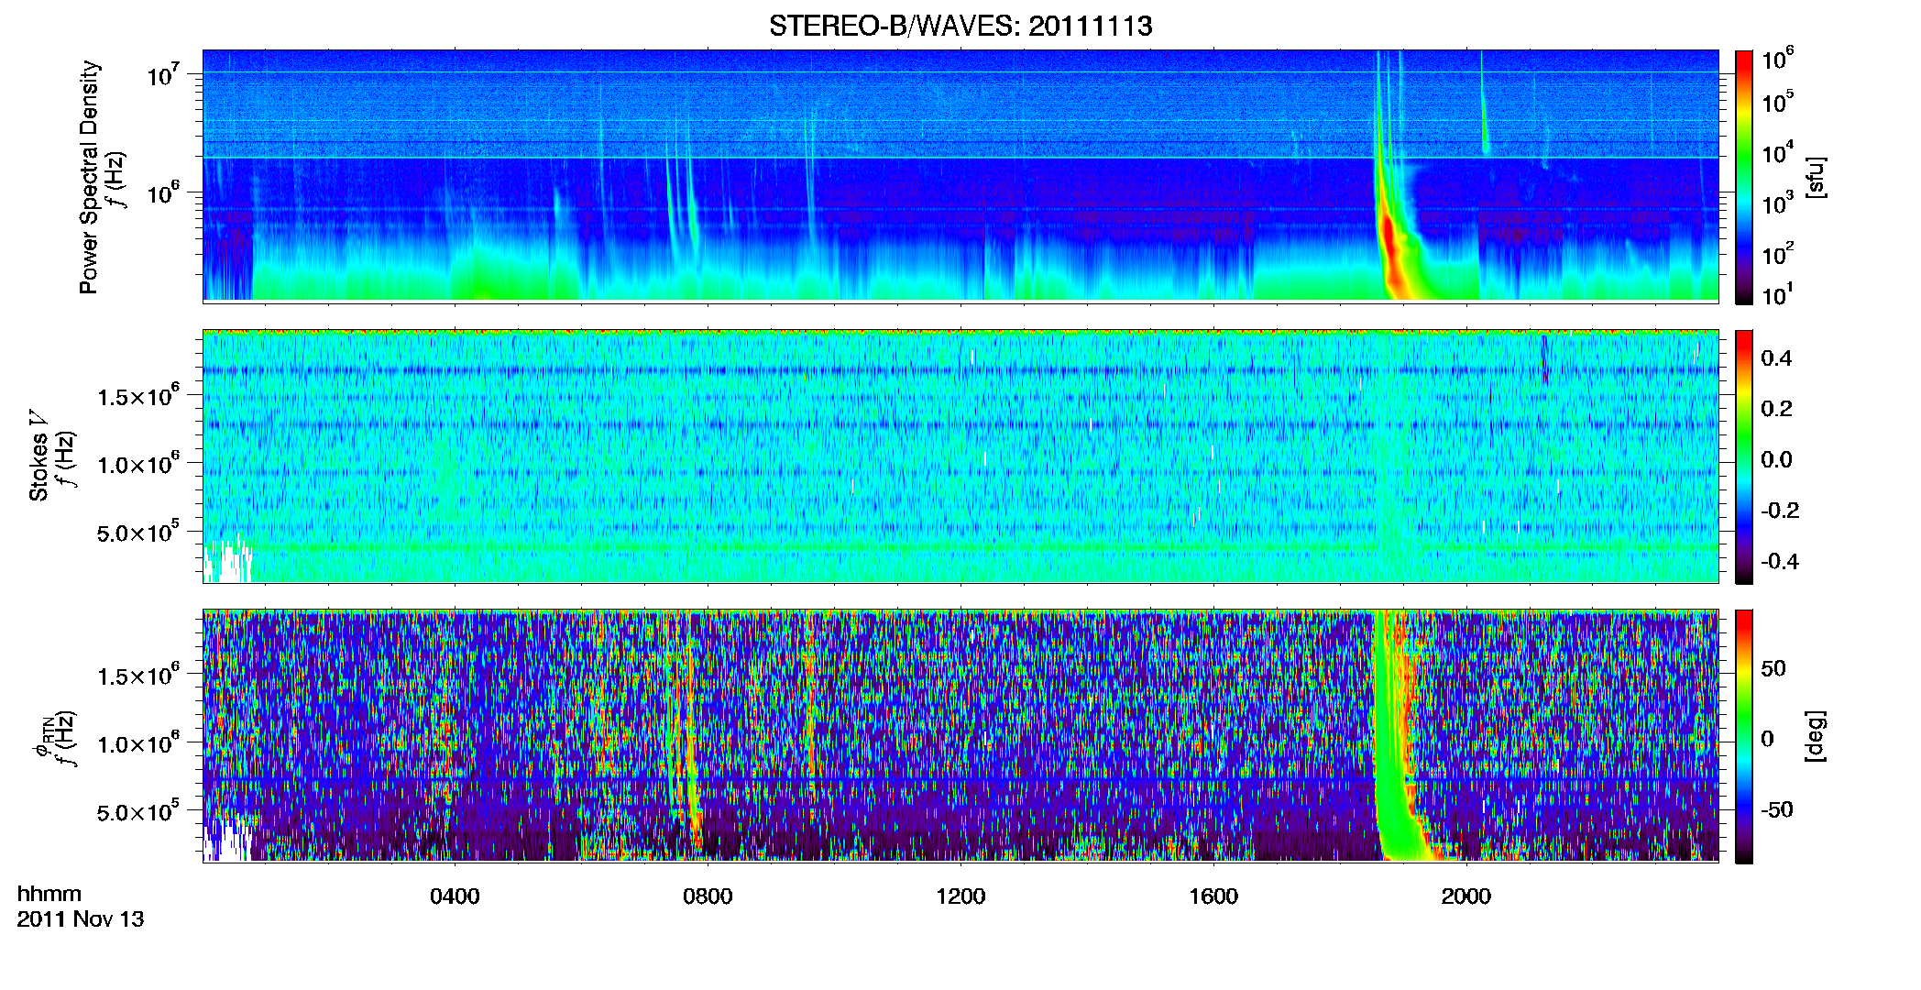The width and height of the screenshot is (1921, 990).
Task: Click the -0.4 value on Stokes color bar
Action: pyautogui.click(x=1780, y=561)
